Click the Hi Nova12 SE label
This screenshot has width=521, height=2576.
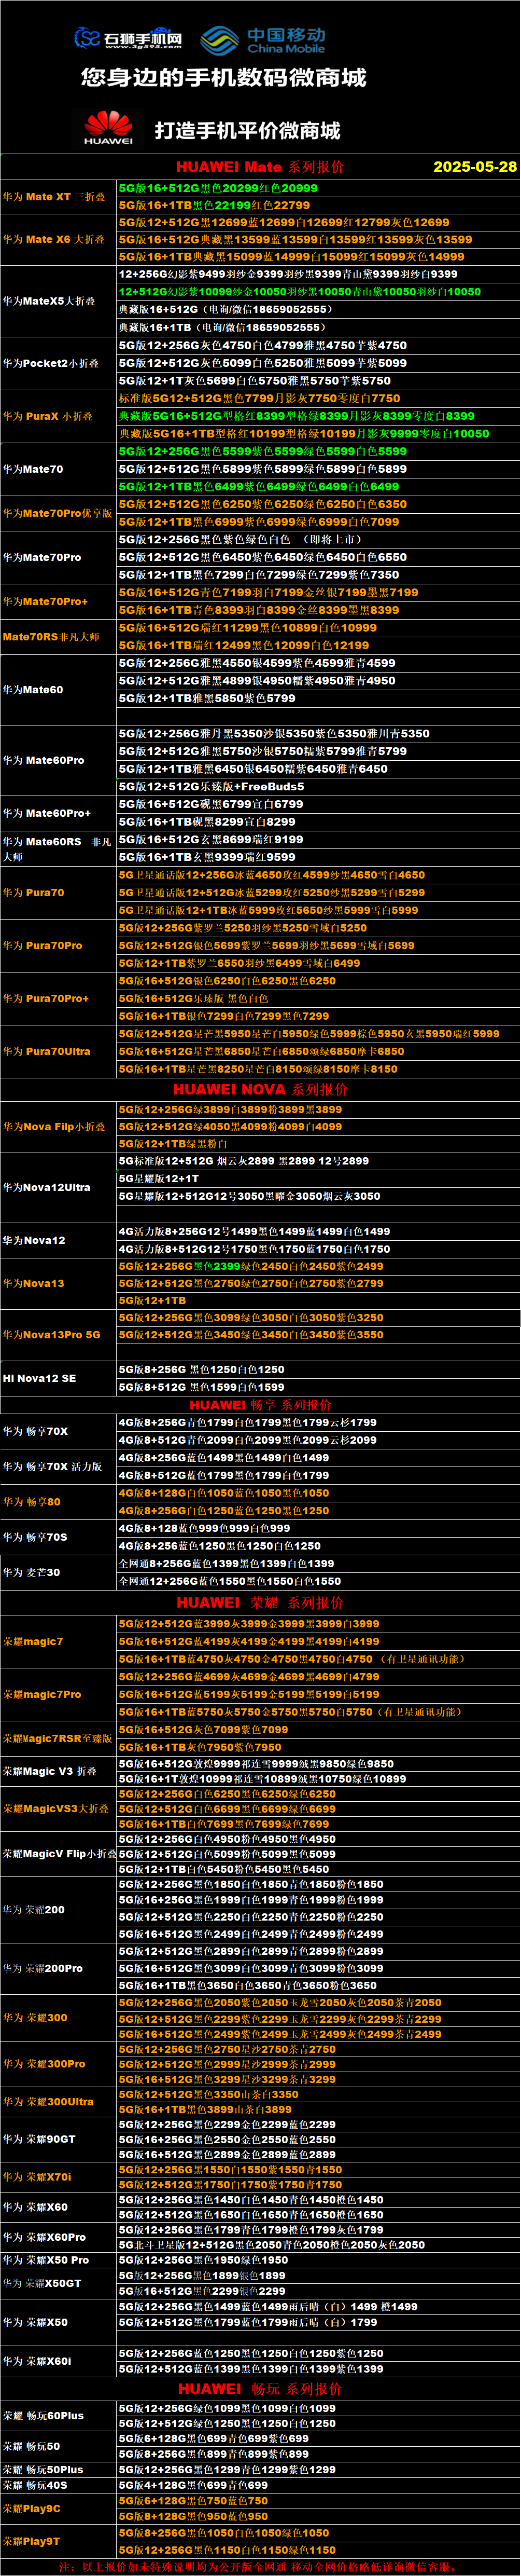click(39, 1378)
